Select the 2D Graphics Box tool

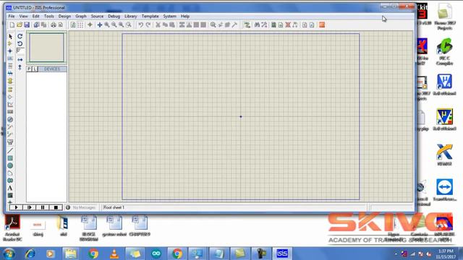10,158
